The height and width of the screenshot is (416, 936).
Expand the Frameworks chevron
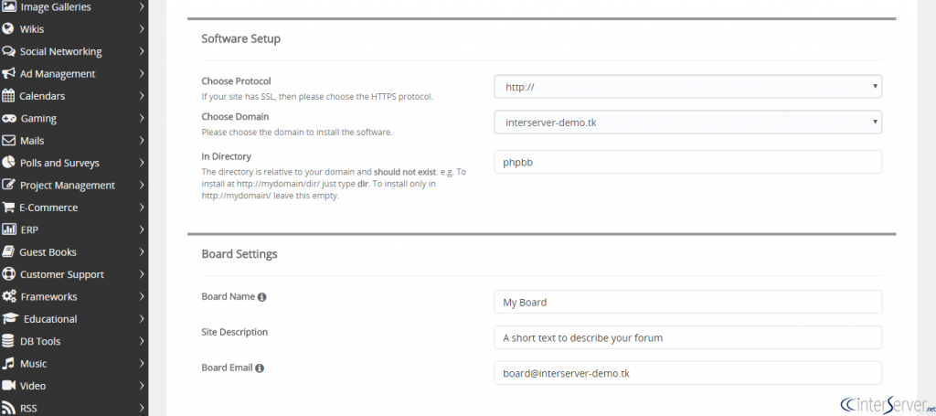pyautogui.click(x=142, y=296)
